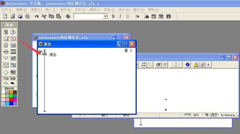Screen dimensions: 240x134
Task: Select the Erase icon in the icon palette
Action: [x=6, y=45]
